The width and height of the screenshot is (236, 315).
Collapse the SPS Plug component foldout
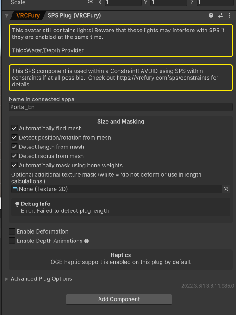[6, 15]
